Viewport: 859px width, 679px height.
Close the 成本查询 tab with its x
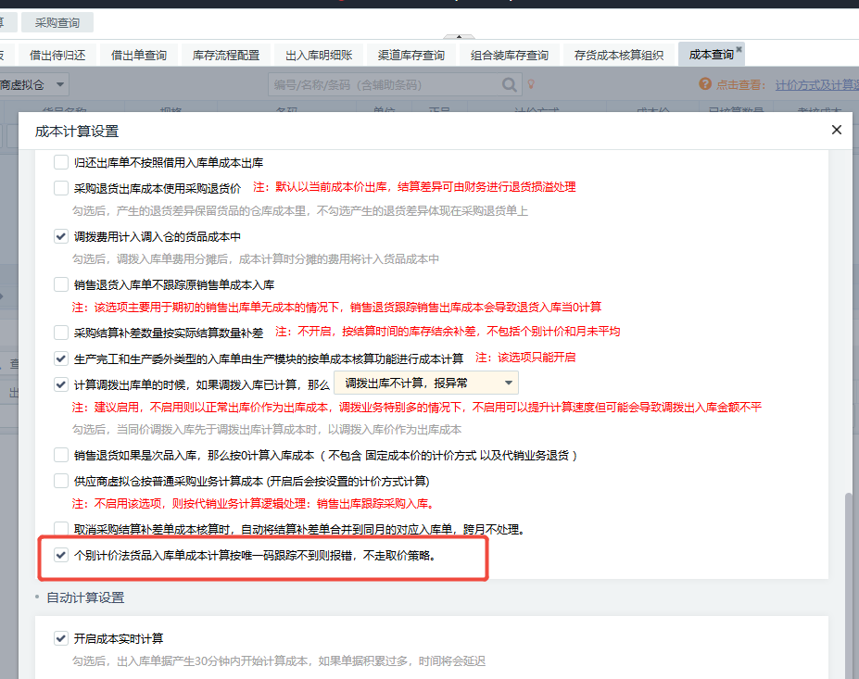pos(739,49)
